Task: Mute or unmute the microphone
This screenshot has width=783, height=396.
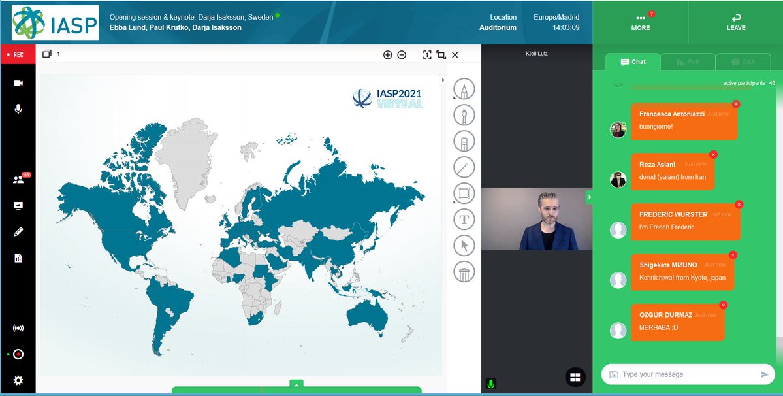Action: (18, 108)
